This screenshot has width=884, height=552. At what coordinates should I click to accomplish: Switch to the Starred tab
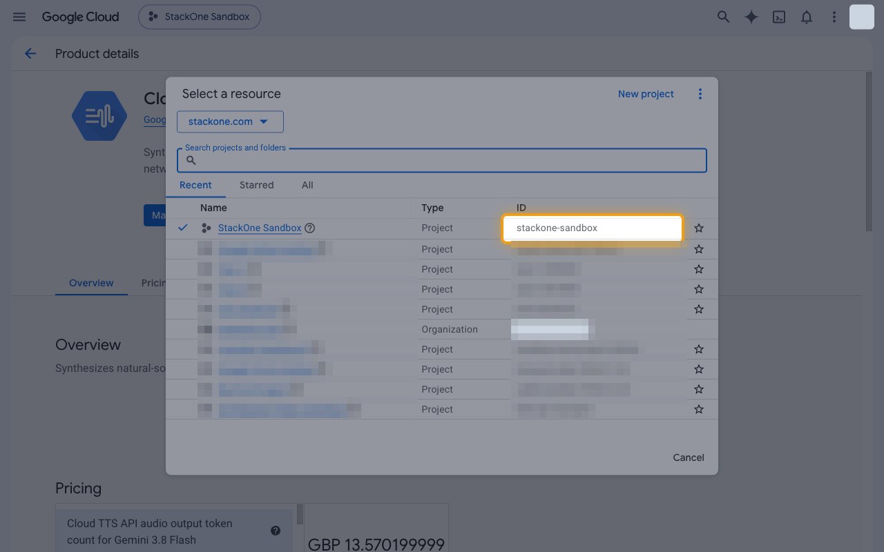[257, 185]
